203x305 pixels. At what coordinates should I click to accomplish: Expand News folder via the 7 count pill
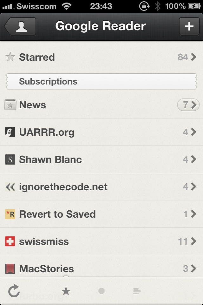tap(188, 105)
